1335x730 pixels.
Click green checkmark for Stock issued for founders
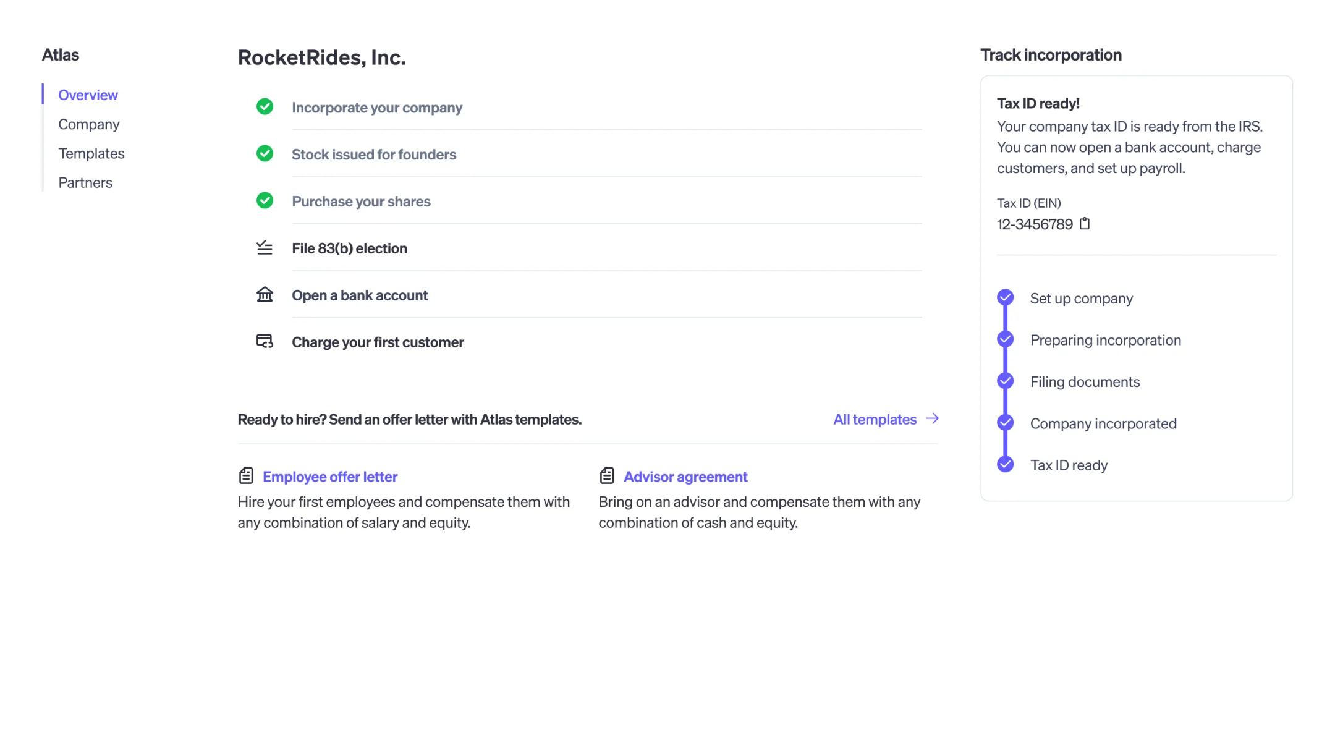pos(265,153)
